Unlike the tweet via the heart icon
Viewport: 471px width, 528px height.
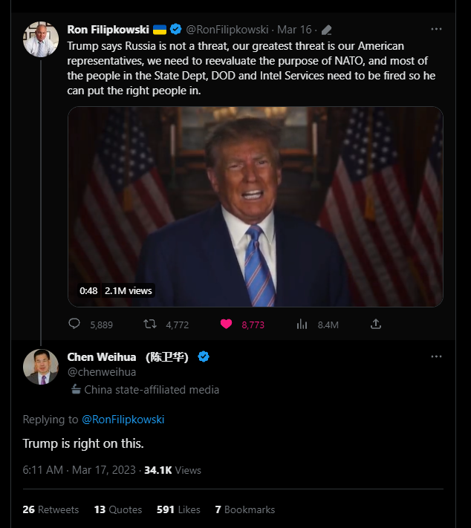coord(227,325)
